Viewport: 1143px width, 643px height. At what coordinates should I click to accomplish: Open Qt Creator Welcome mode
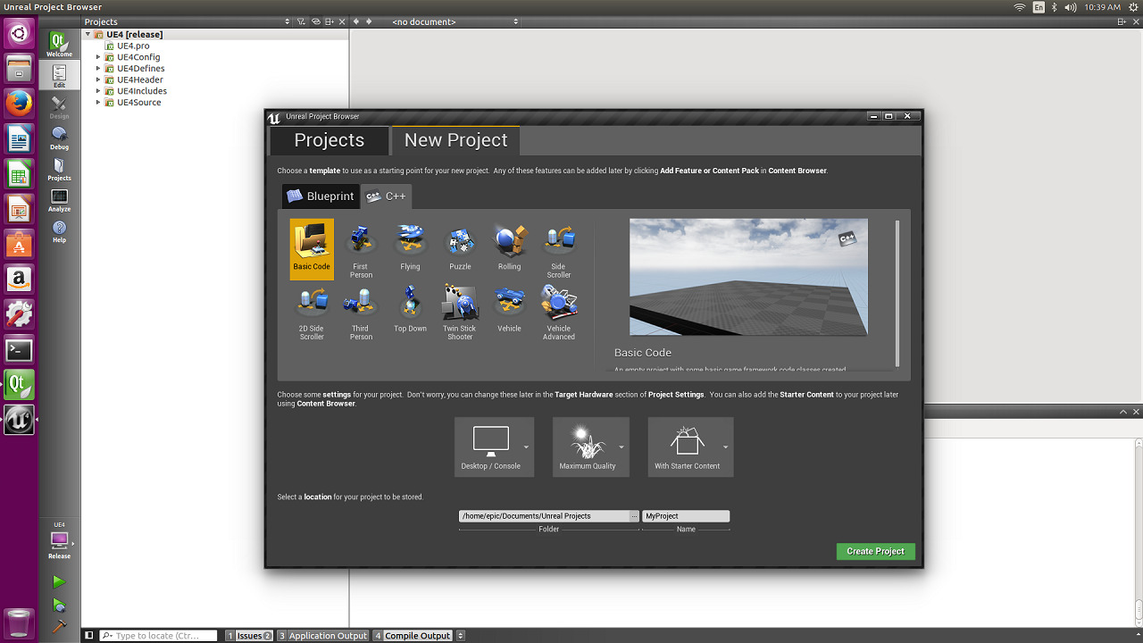(59, 45)
